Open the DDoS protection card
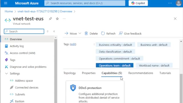This screenshot has height=103, width=183. [x=95, y=92]
